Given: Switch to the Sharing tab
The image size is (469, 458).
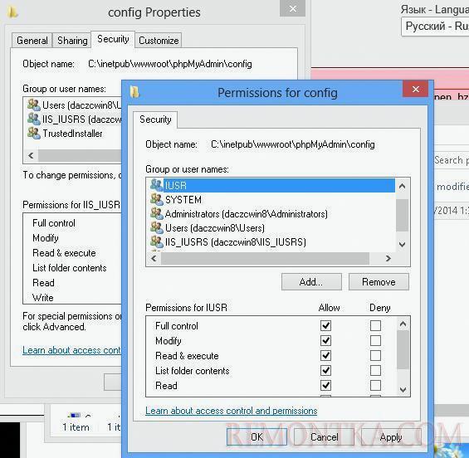Looking at the screenshot, I should point(72,41).
